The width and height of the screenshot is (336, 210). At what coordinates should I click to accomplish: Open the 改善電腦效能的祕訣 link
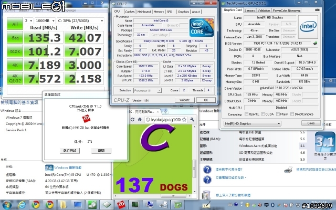pos(230,177)
